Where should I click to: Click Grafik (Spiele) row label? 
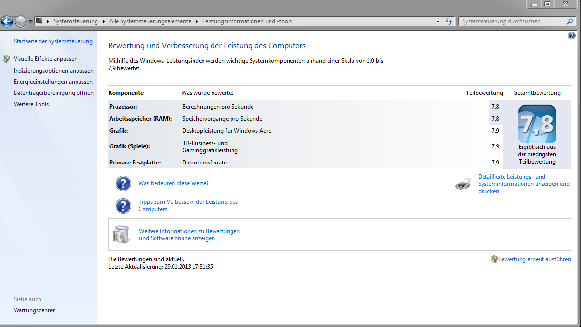pos(129,146)
